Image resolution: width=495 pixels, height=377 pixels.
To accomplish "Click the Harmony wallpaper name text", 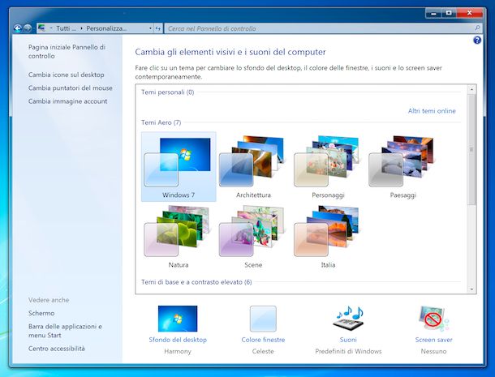I will coord(178,351).
